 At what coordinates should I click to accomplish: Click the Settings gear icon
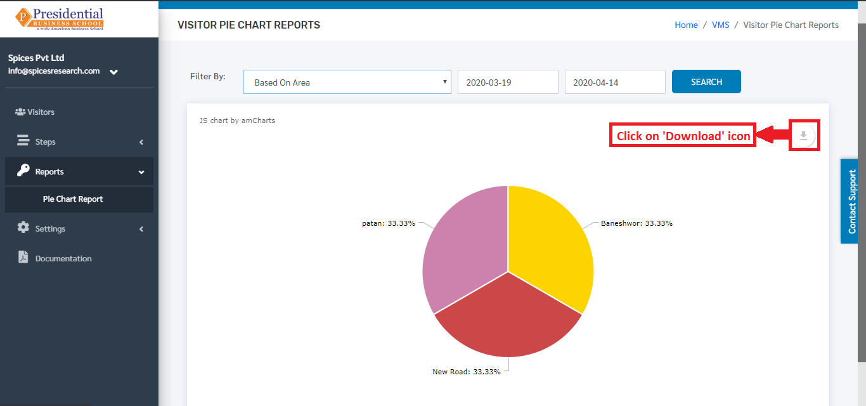coord(23,228)
